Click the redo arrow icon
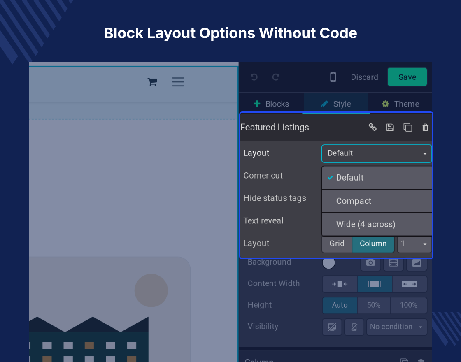Viewport: 461px width, 362px height. point(276,77)
